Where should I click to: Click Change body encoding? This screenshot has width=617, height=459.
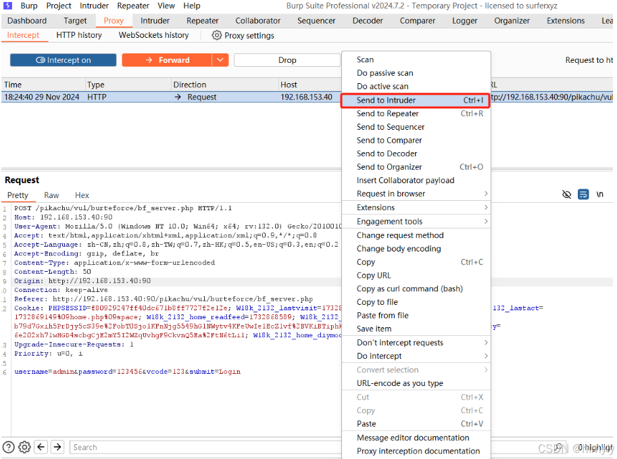point(416,249)
